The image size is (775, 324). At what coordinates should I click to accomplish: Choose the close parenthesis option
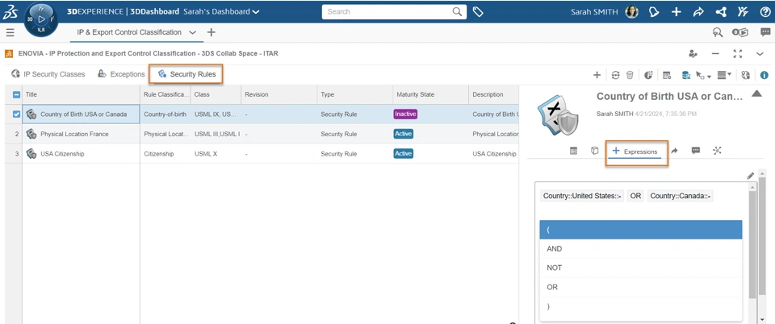641,306
